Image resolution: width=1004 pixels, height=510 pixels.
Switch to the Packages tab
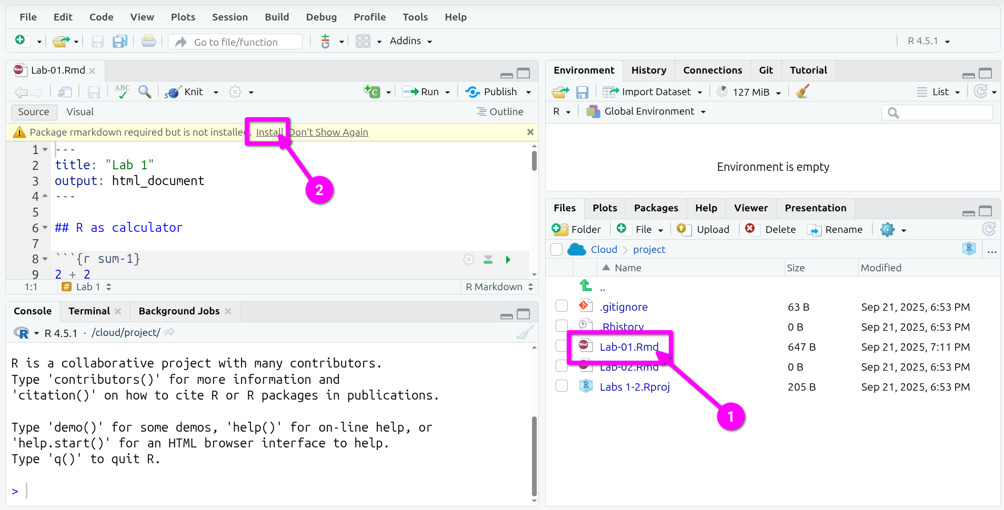tap(656, 208)
